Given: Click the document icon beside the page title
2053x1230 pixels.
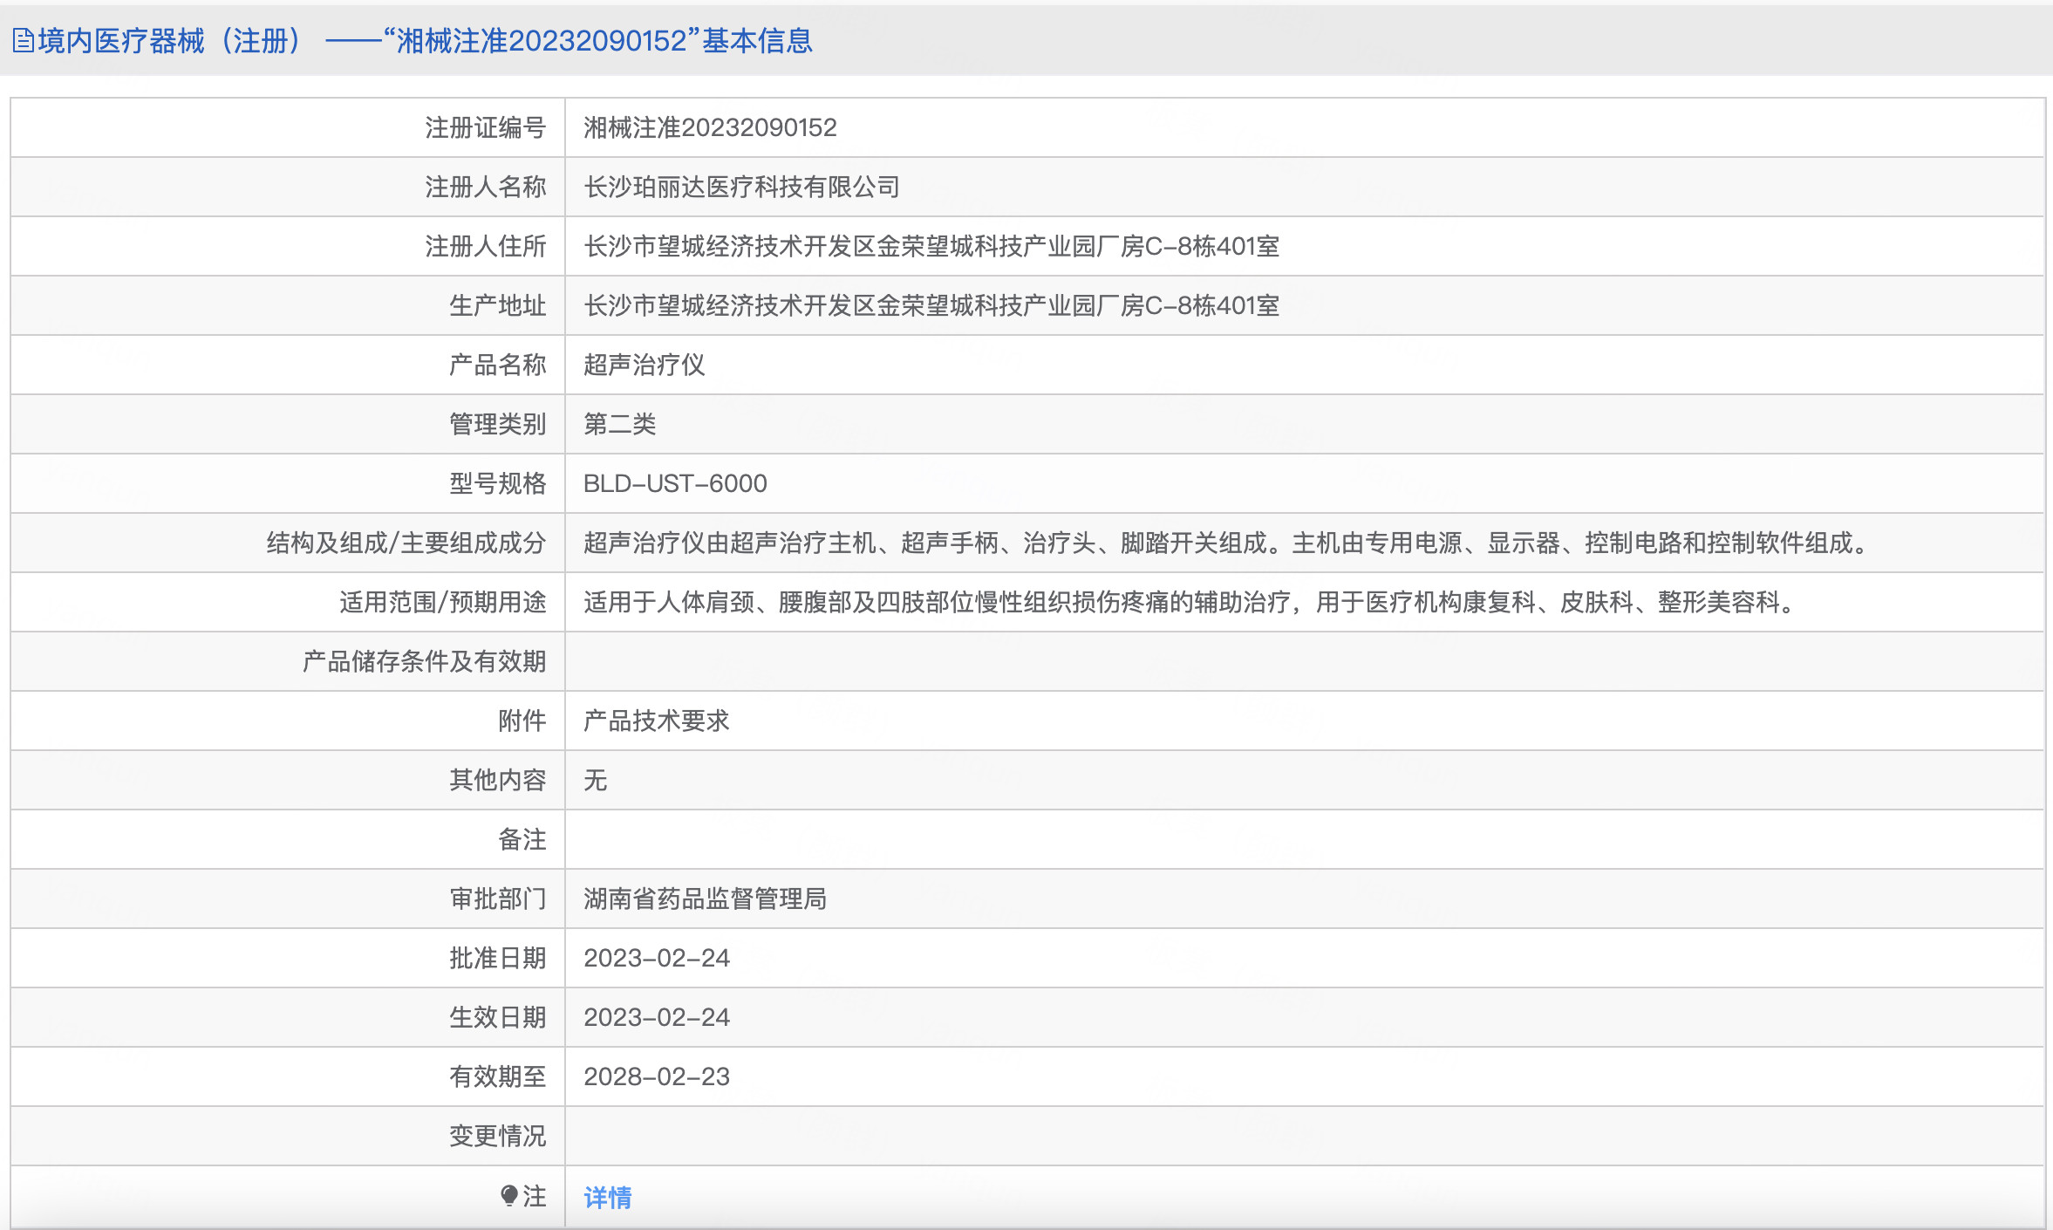Looking at the screenshot, I should click(x=24, y=40).
